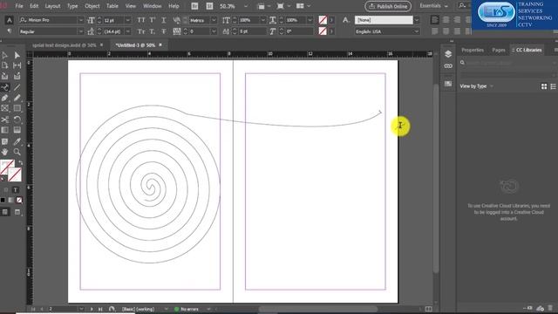Open the Regular font style dropdown
The image size is (558, 314).
point(81,31)
